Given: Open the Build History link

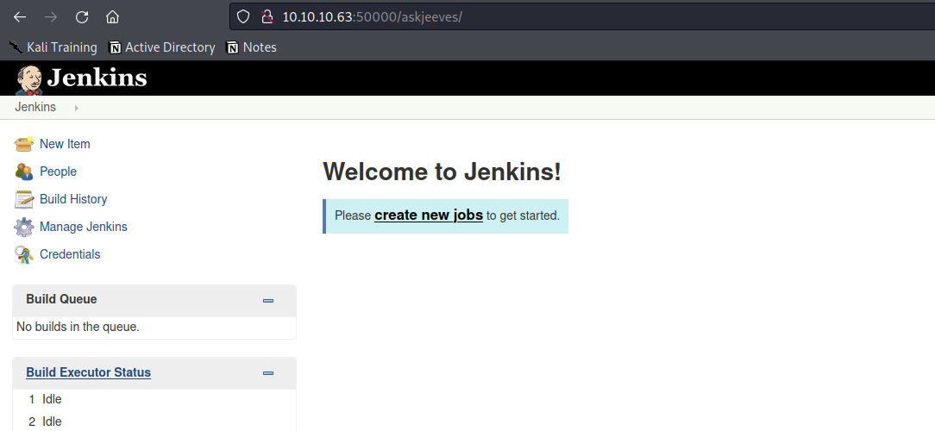Looking at the screenshot, I should (73, 199).
